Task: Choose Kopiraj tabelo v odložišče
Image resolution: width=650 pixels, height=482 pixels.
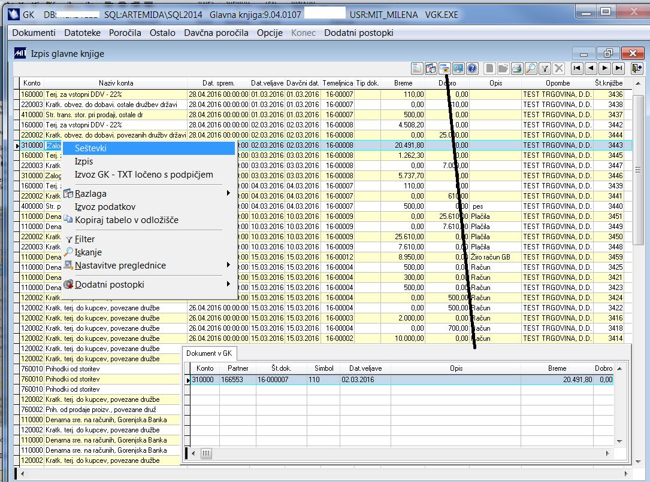Action: pyautogui.click(x=126, y=220)
